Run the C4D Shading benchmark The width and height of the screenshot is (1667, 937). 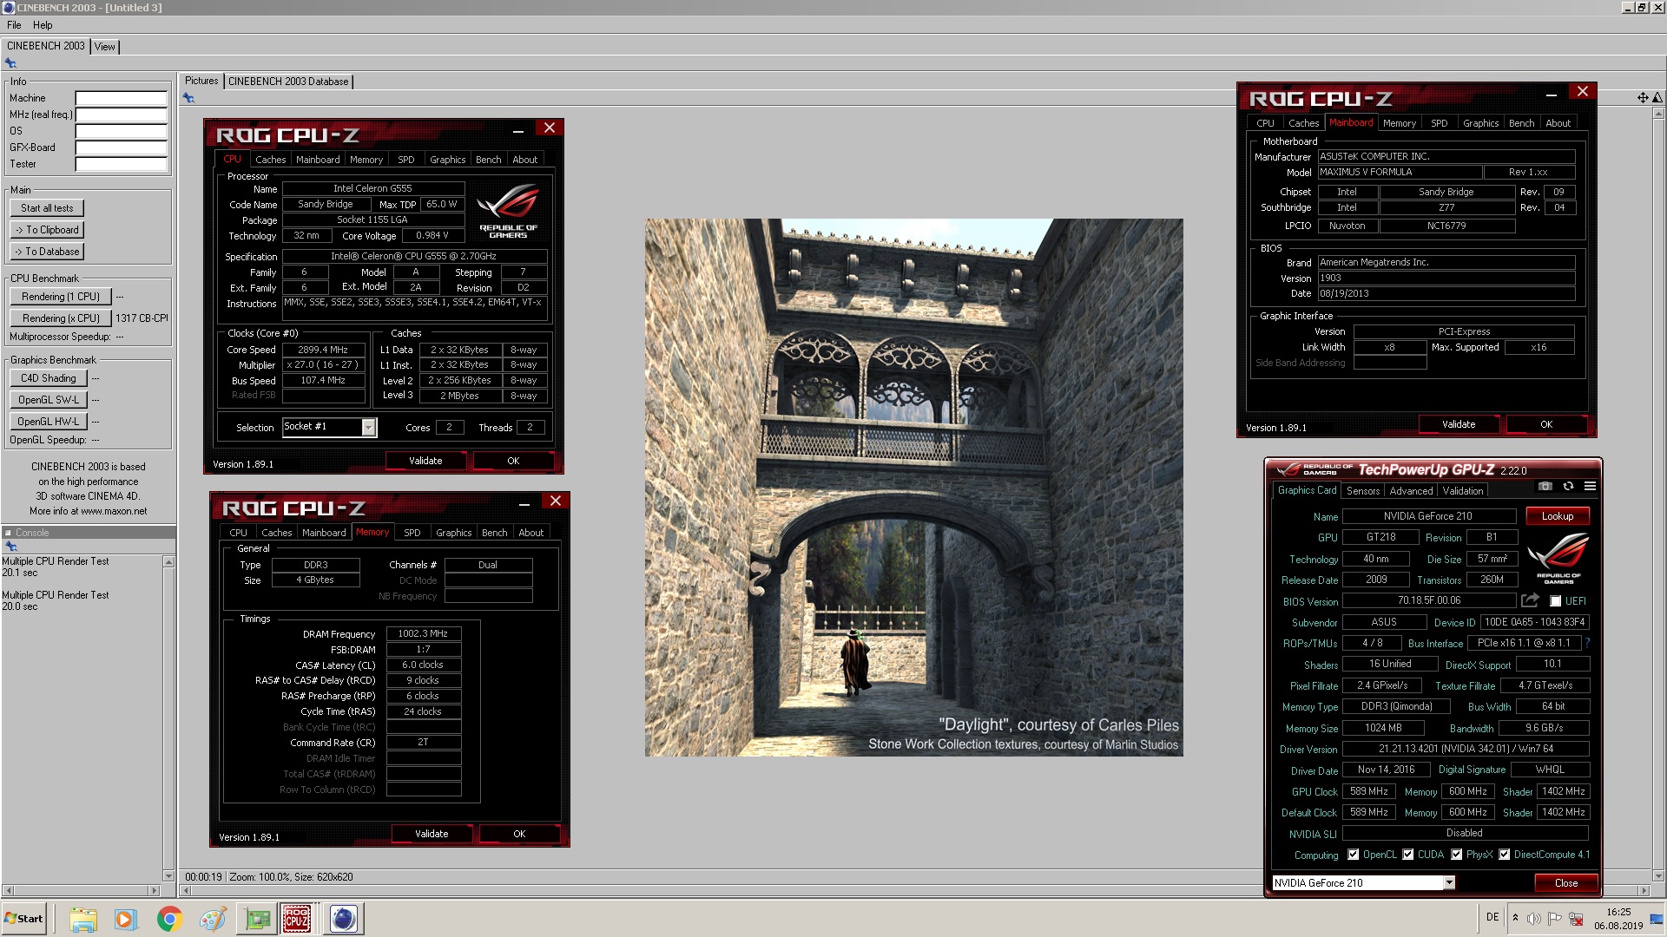coord(49,378)
